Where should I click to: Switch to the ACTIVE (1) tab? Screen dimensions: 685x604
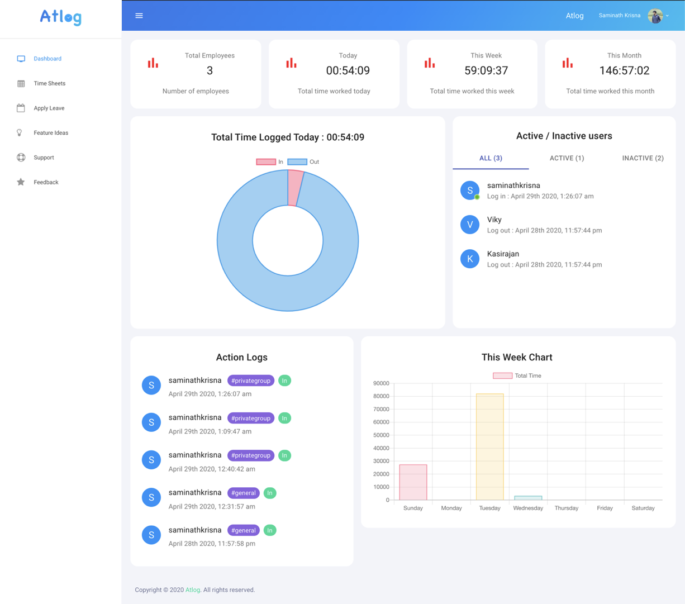567,158
